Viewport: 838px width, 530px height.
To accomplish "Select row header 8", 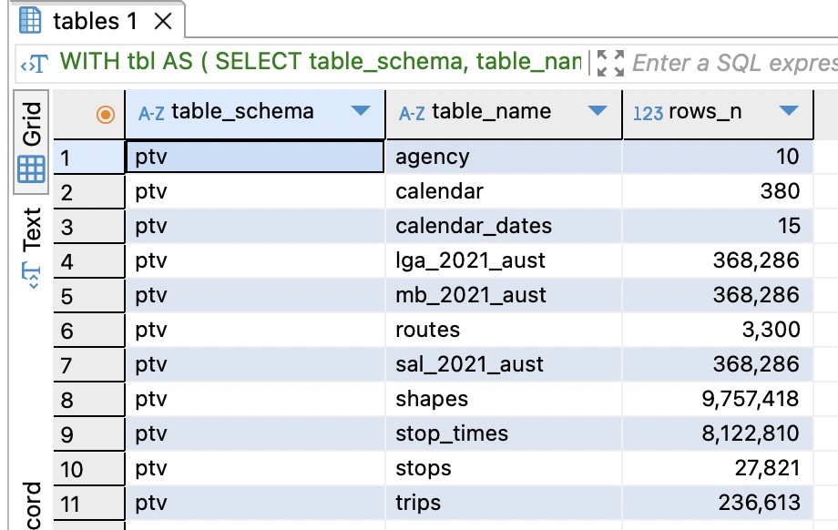I will 88,400.
